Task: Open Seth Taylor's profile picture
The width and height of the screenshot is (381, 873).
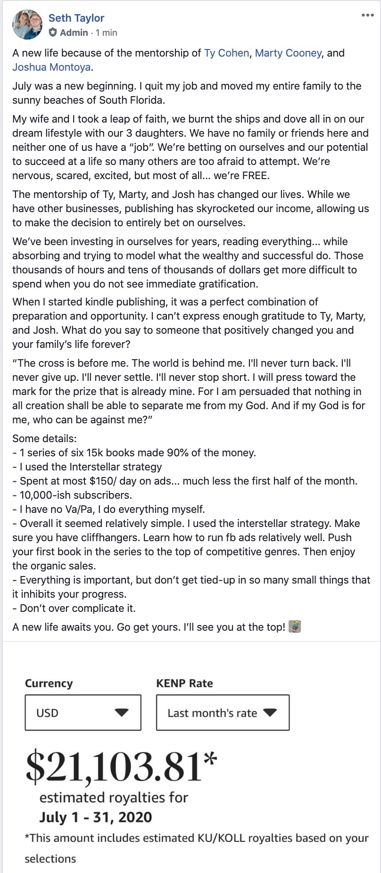Action: tap(27, 25)
